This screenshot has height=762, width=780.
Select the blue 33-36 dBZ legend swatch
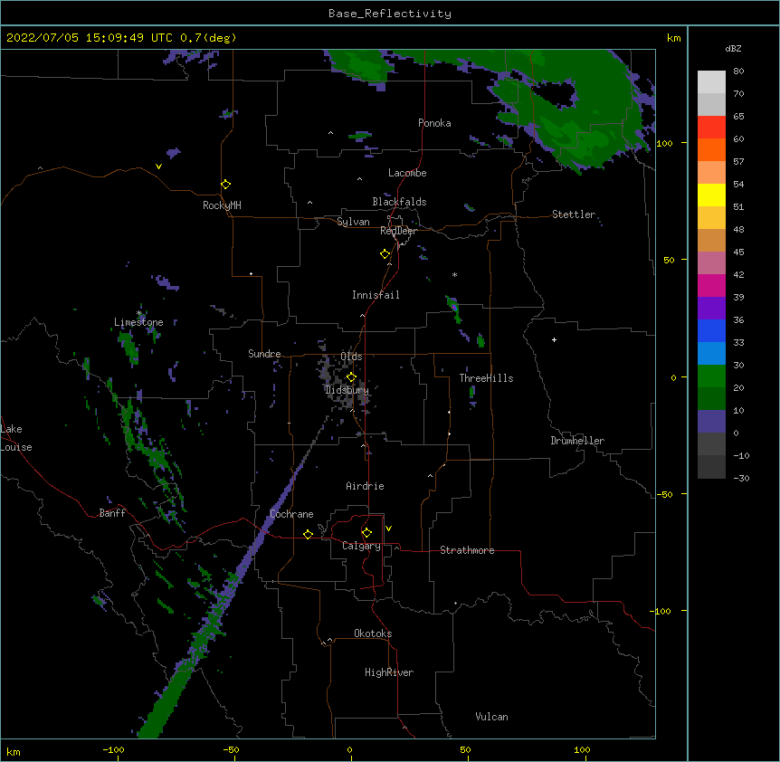point(711,330)
